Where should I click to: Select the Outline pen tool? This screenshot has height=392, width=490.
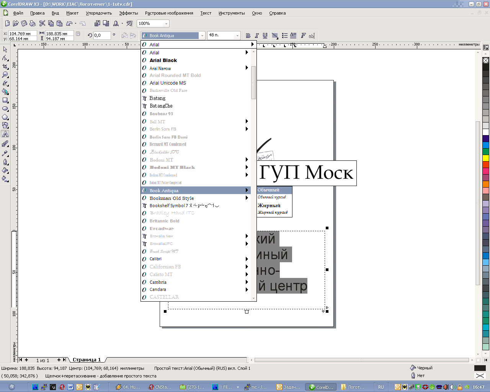tap(5, 162)
